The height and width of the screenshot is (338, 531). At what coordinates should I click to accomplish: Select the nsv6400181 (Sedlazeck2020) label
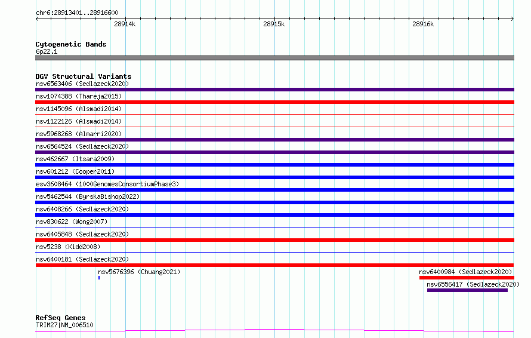coord(82,259)
